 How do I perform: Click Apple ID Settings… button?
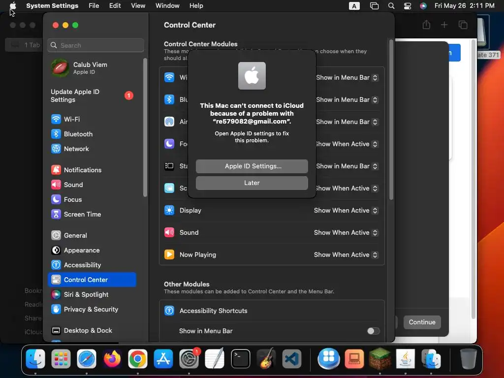(x=252, y=166)
